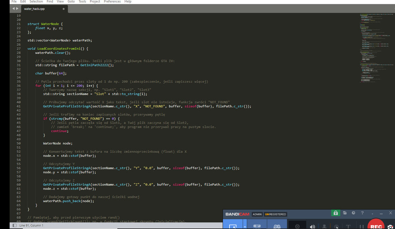395x229 pixels.
Task: Take a screenshot with Bandicam camera icon
Action: (x=390, y=226)
